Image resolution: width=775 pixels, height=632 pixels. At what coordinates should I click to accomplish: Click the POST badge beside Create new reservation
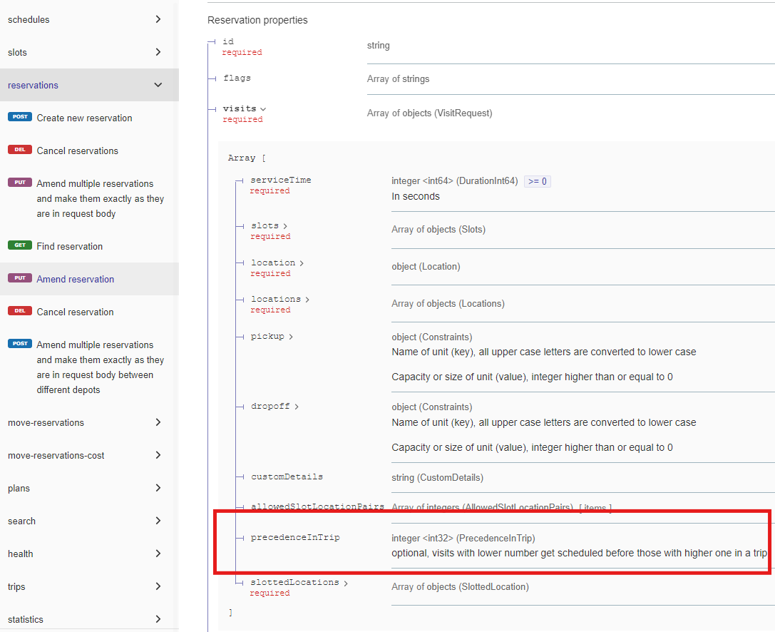20,117
